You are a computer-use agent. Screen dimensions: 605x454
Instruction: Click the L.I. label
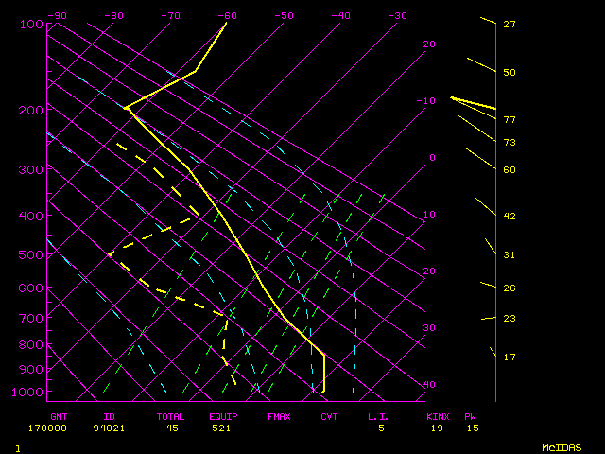[379, 416]
